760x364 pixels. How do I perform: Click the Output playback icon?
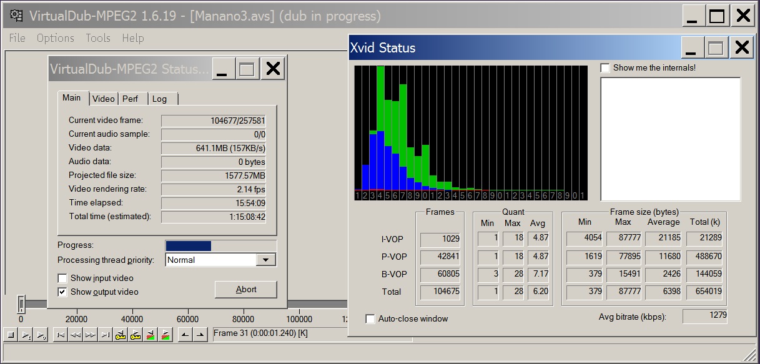click(41, 335)
